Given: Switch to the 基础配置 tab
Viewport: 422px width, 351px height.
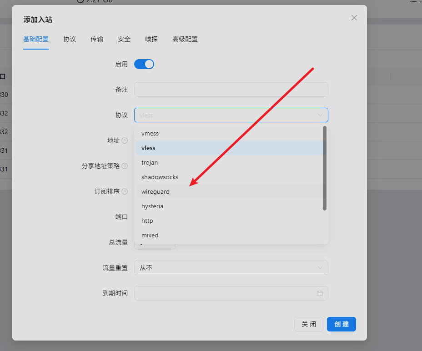Looking at the screenshot, I should pos(36,39).
